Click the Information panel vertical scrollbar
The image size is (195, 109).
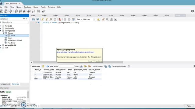coord(28,95)
